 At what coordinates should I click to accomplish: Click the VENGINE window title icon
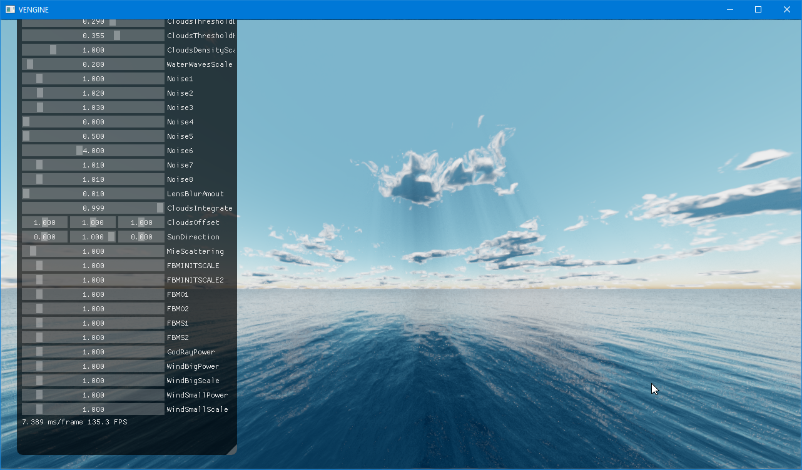click(x=10, y=9)
